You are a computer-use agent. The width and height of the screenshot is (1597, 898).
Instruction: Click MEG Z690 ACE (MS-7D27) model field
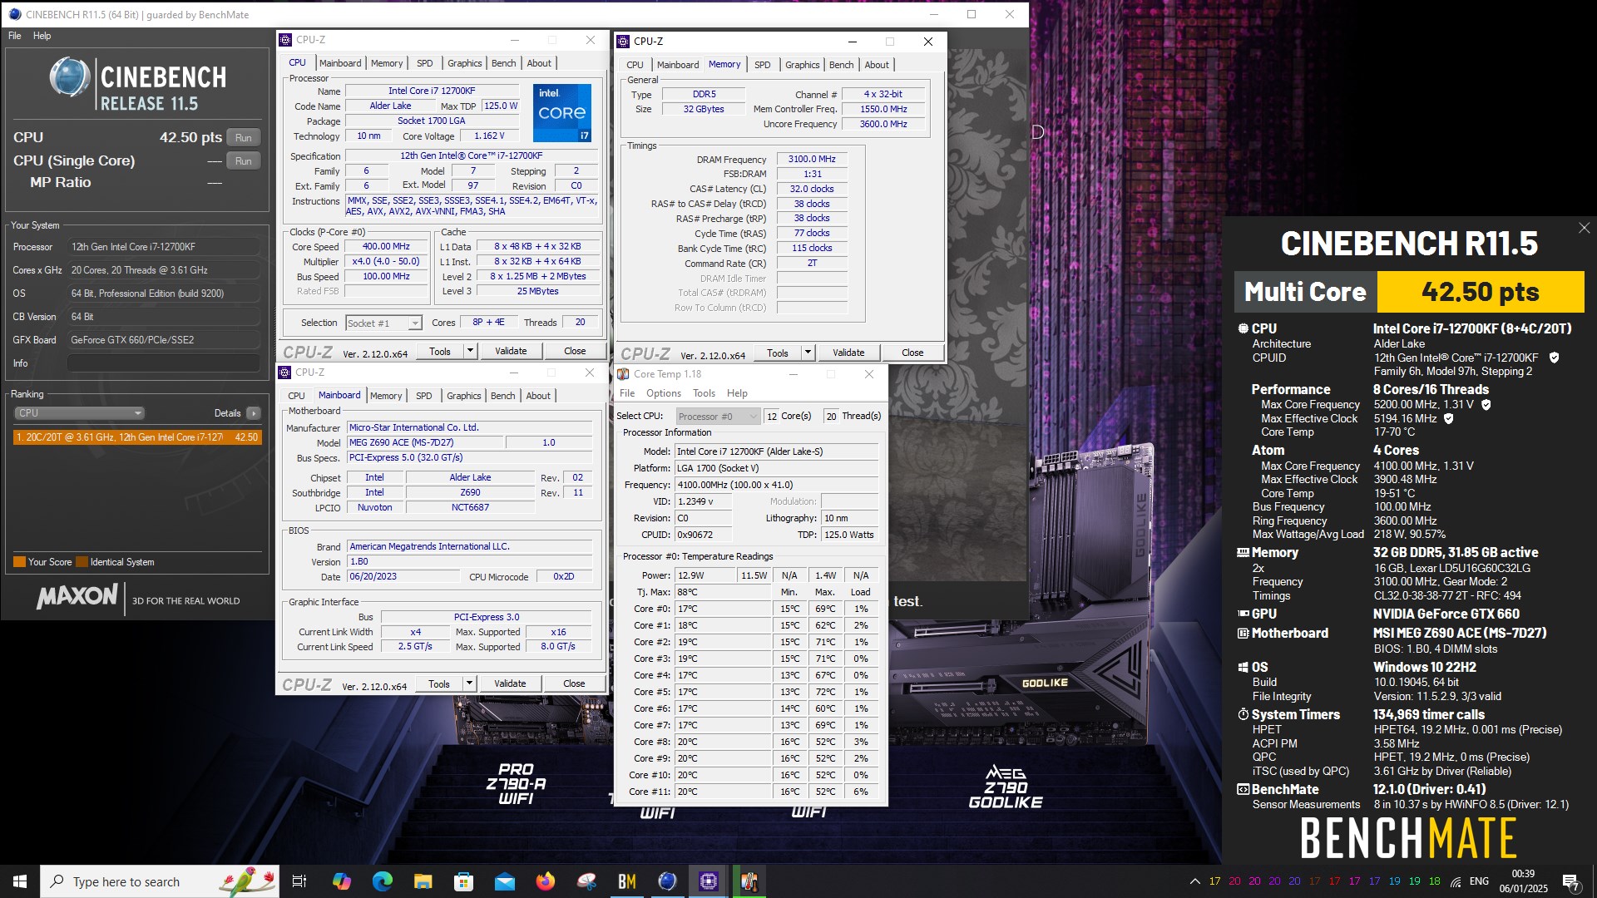[x=425, y=442]
